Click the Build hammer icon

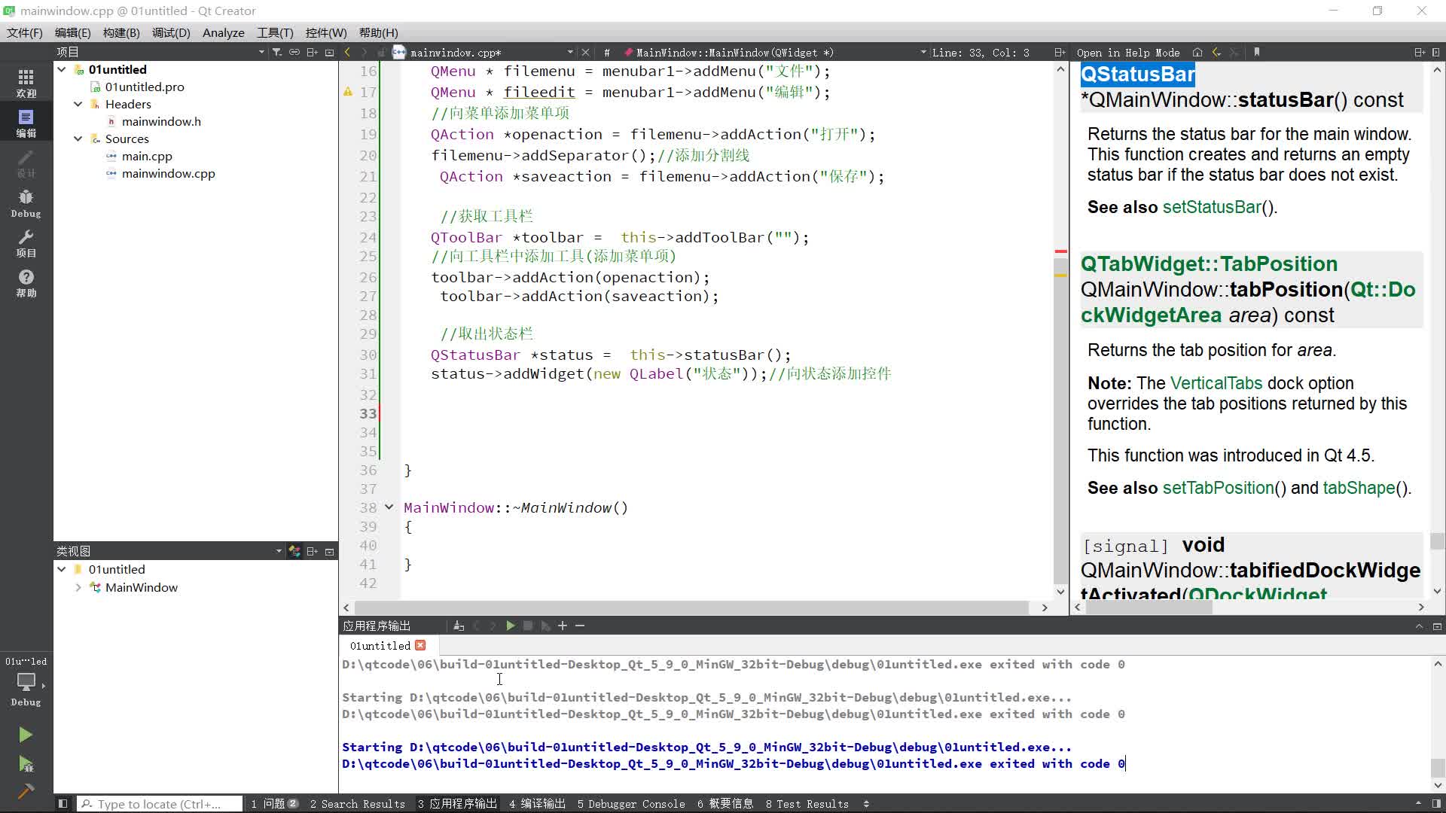pyautogui.click(x=26, y=791)
